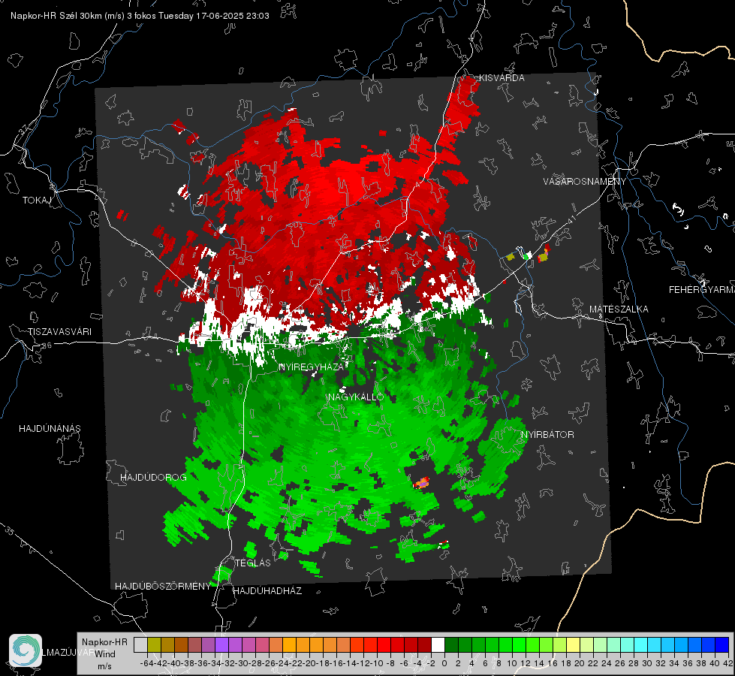
Task: Click the VÁSÁROSNAMÉNY city label
Action: 585,182
